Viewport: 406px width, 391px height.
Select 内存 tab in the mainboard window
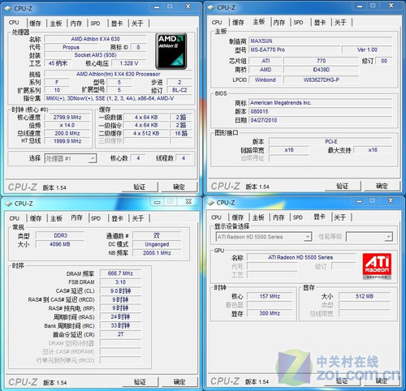279,22
